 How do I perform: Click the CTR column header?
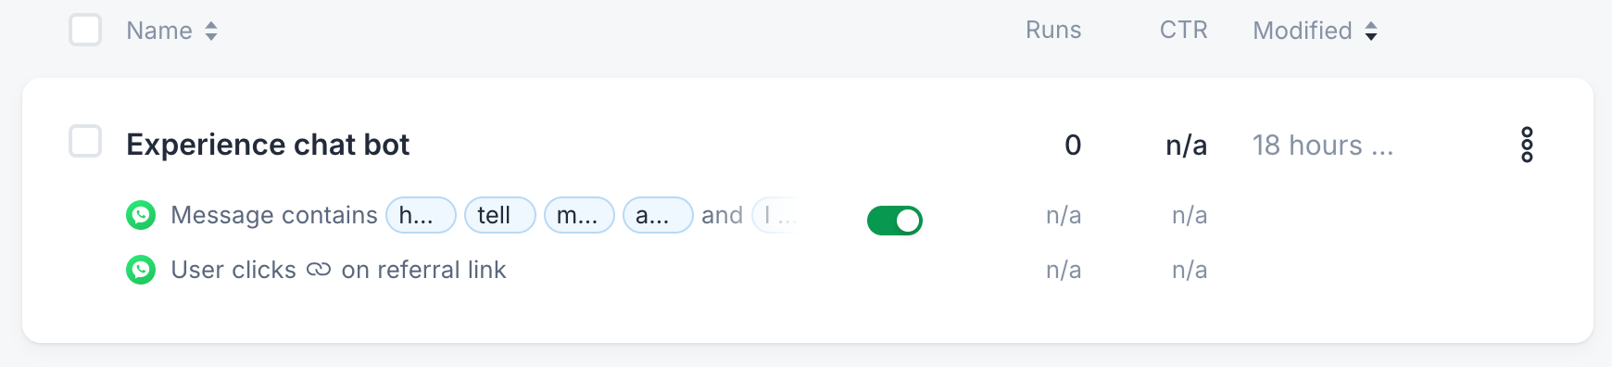pos(1184,30)
